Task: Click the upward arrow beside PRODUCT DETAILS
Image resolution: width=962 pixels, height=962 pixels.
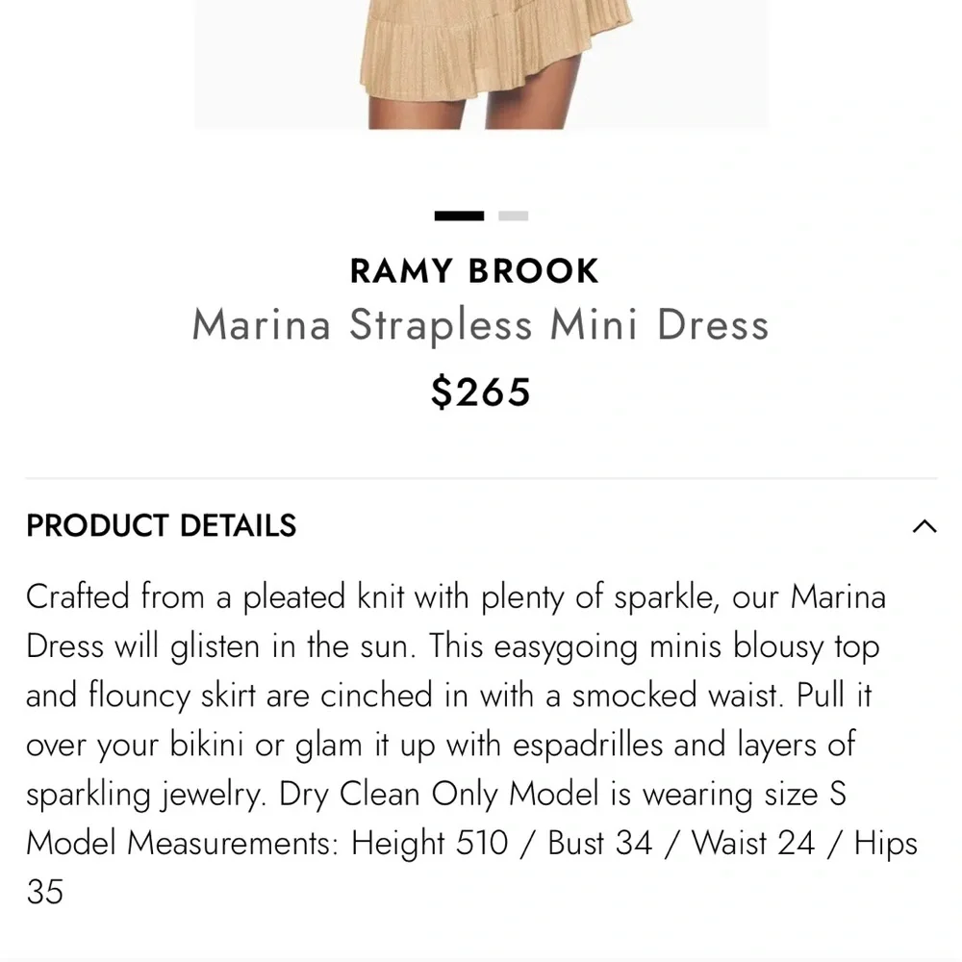Action: [x=924, y=526]
